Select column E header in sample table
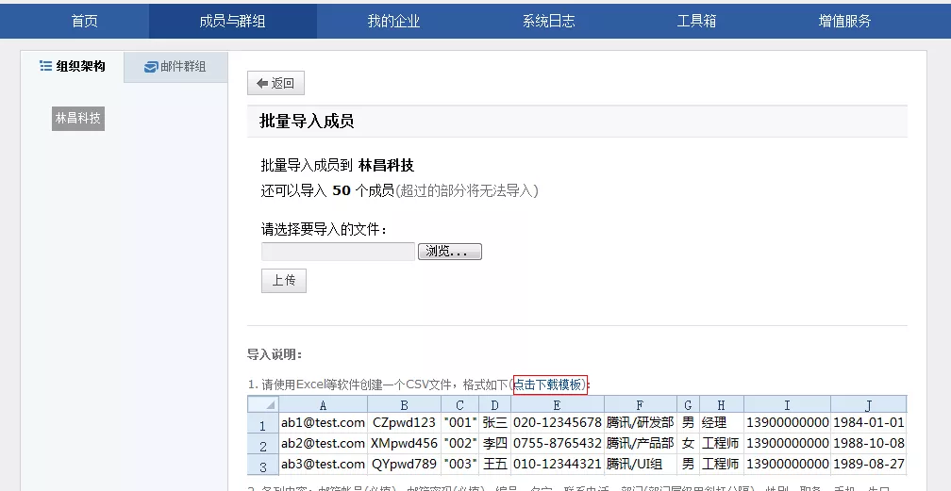This screenshot has height=491, width=951. (557, 405)
